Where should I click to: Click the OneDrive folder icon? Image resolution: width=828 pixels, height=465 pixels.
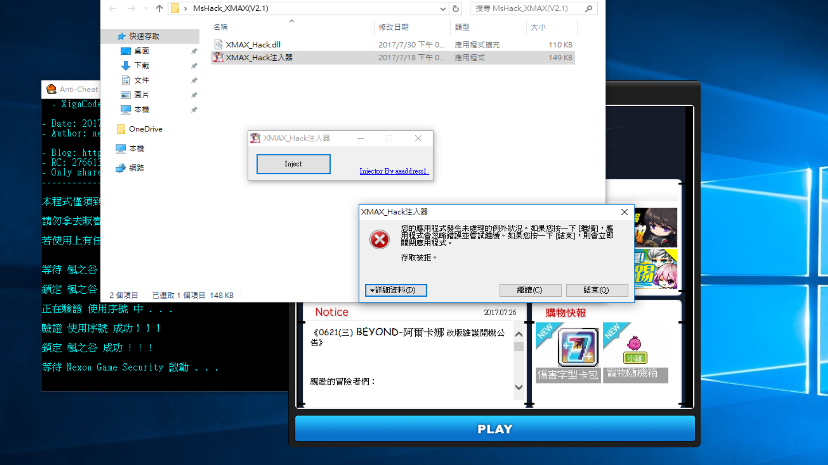121,129
